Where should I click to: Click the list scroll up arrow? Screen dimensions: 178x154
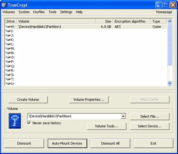tap(170, 21)
